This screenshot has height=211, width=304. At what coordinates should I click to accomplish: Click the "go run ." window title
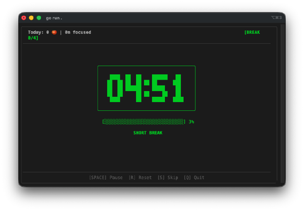point(54,18)
